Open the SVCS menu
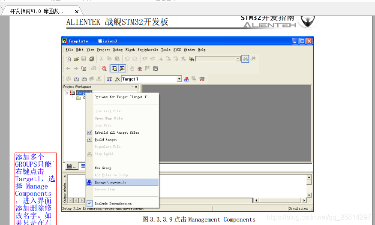375x225 pixels. (x=177, y=50)
